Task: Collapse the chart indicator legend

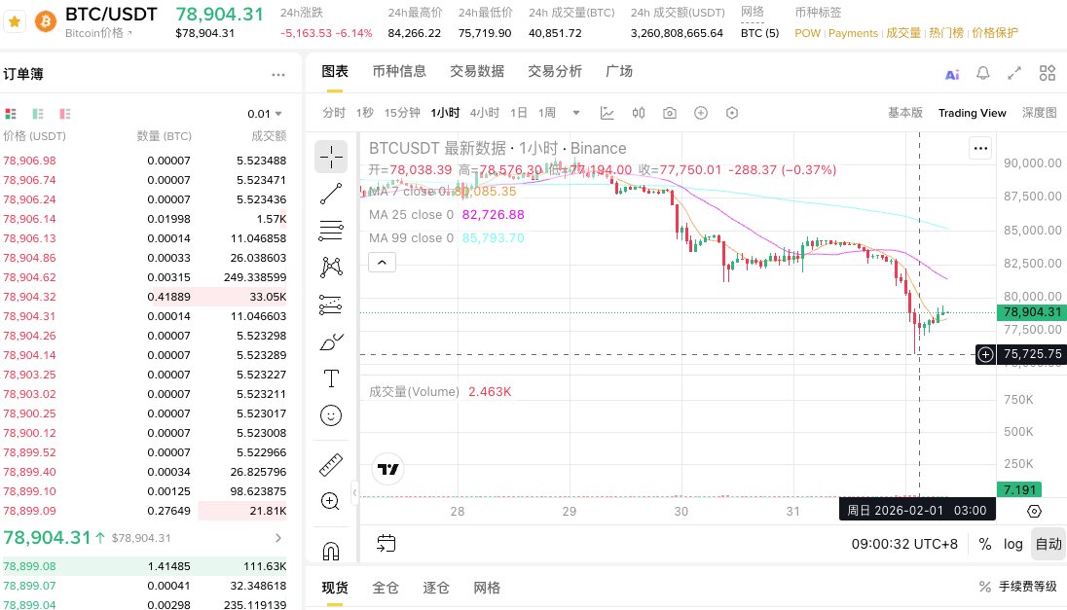Action: 382,263
